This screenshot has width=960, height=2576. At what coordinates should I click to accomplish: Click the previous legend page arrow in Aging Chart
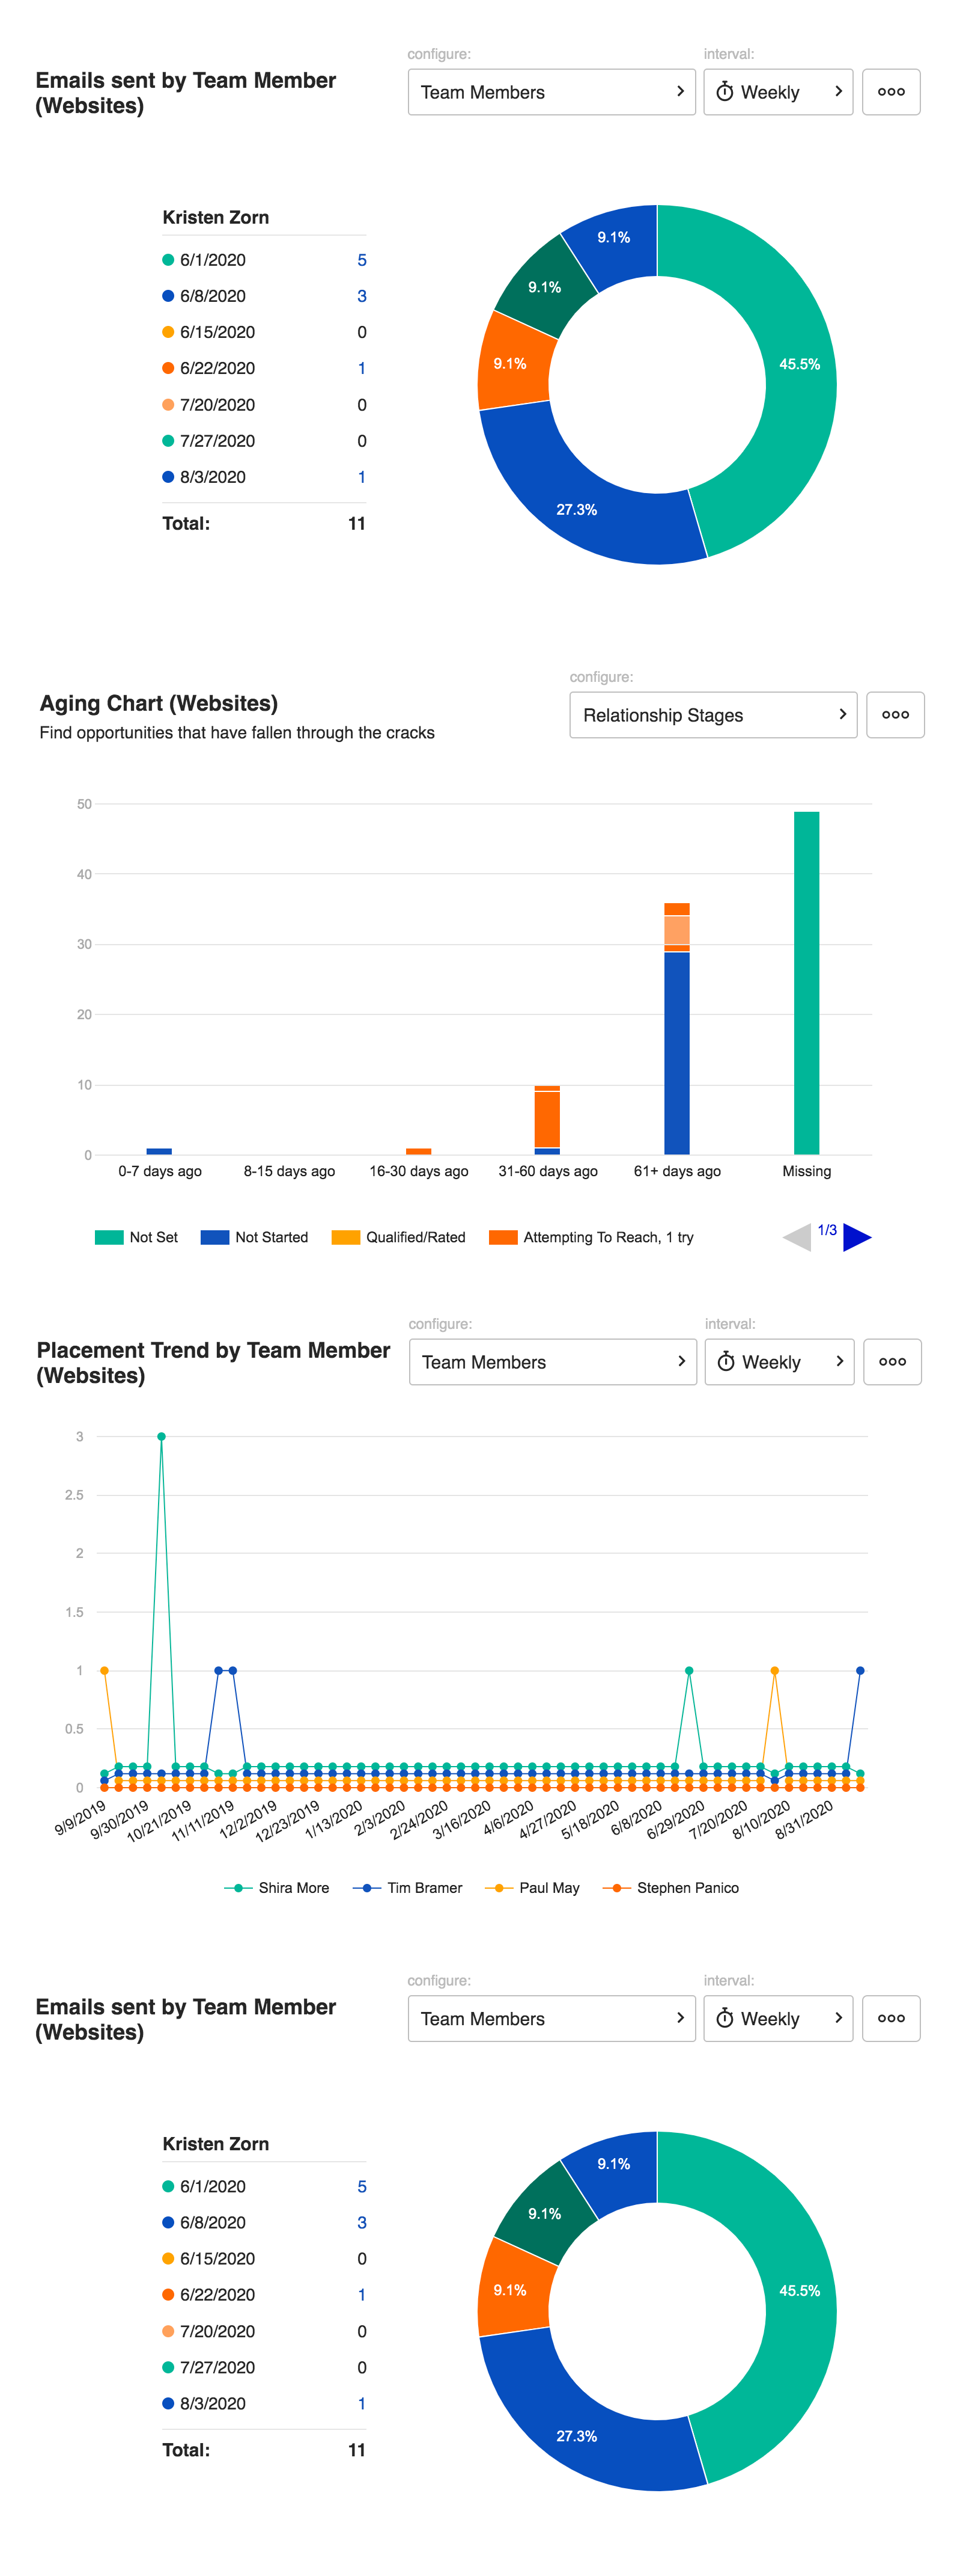point(798,1237)
